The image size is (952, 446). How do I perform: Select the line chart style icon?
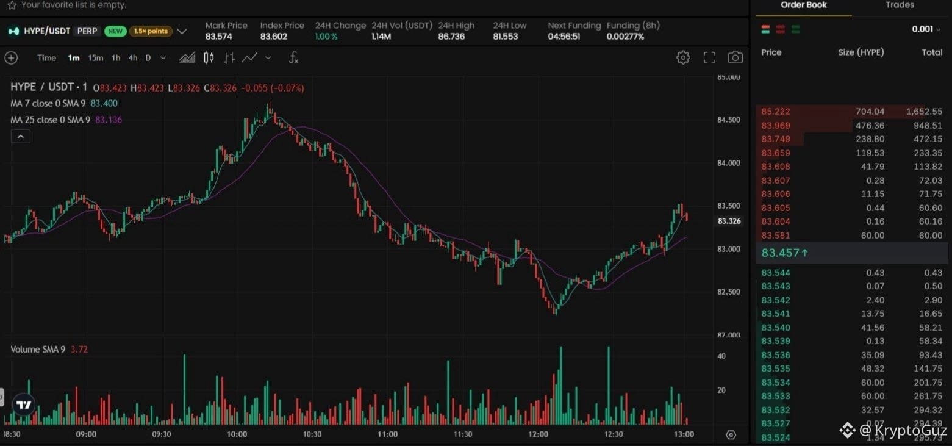(249, 58)
